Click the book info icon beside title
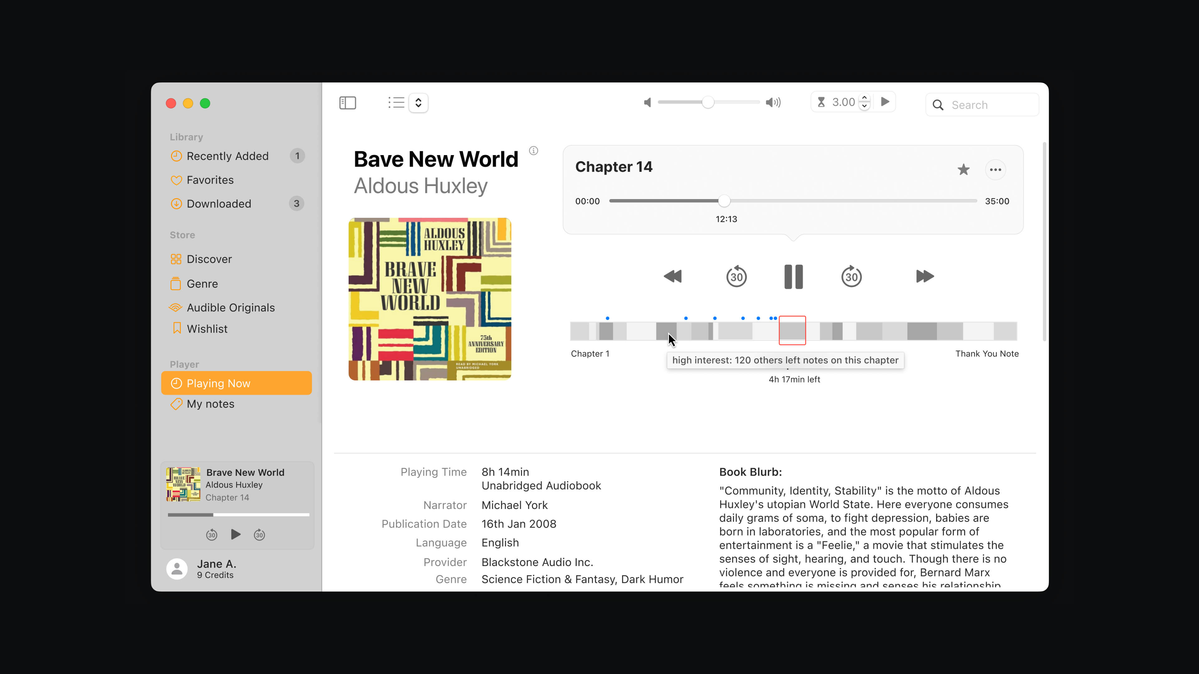 coord(533,151)
